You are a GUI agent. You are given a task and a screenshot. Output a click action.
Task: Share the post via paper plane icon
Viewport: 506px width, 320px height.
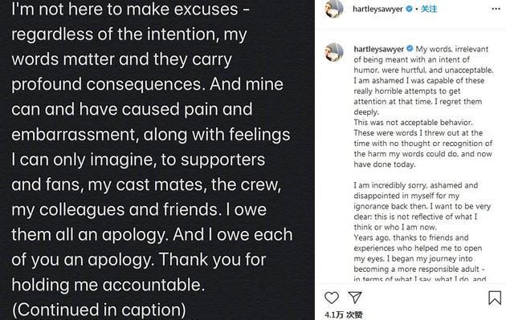tap(355, 298)
